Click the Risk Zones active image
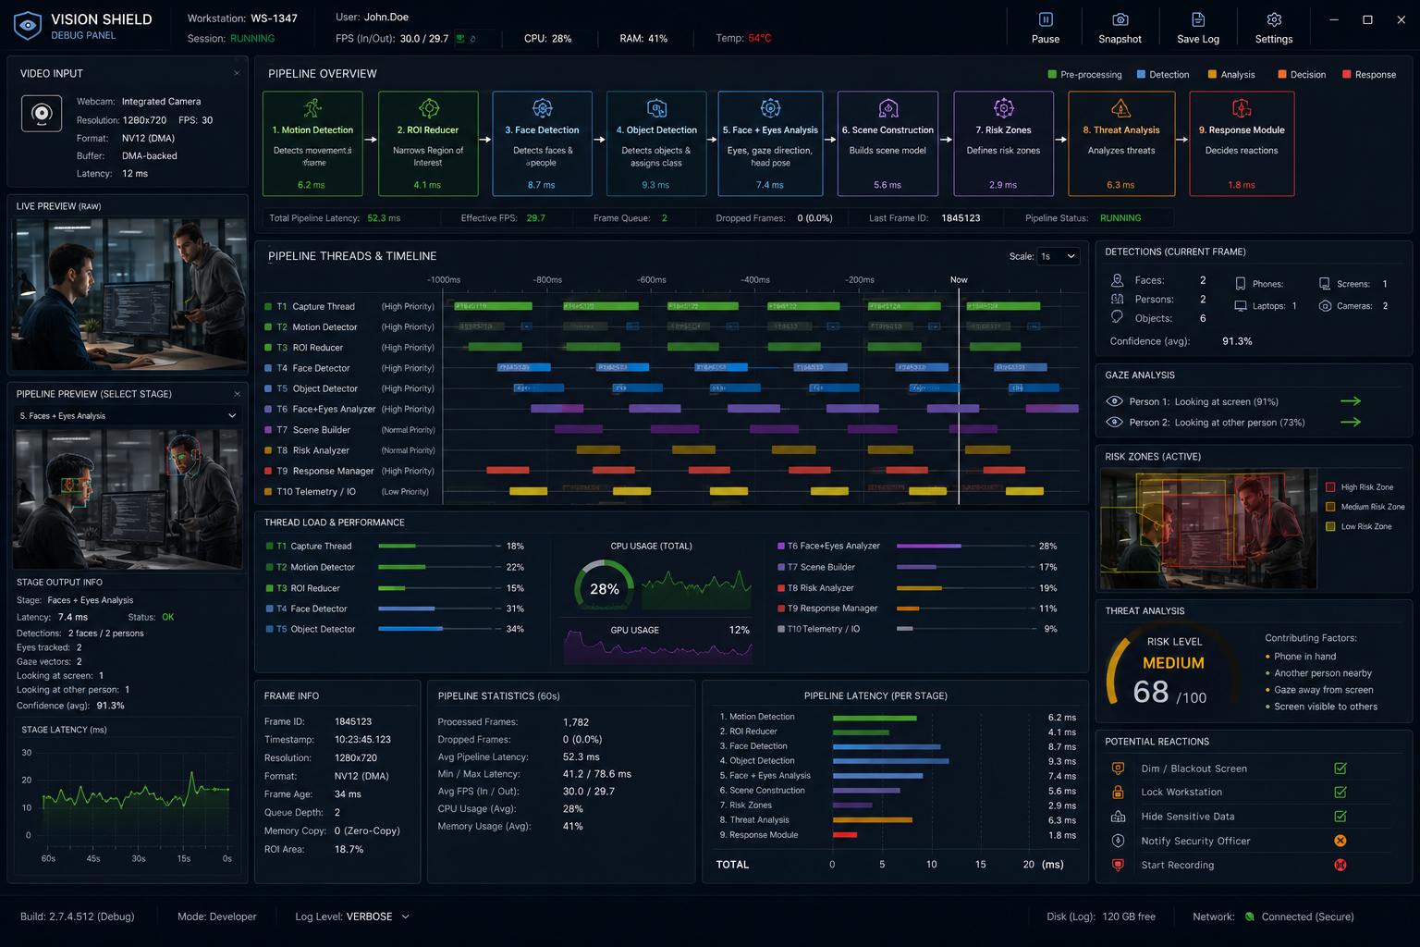Image resolution: width=1420 pixels, height=947 pixels. pyautogui.click(x=1208, y=529)
